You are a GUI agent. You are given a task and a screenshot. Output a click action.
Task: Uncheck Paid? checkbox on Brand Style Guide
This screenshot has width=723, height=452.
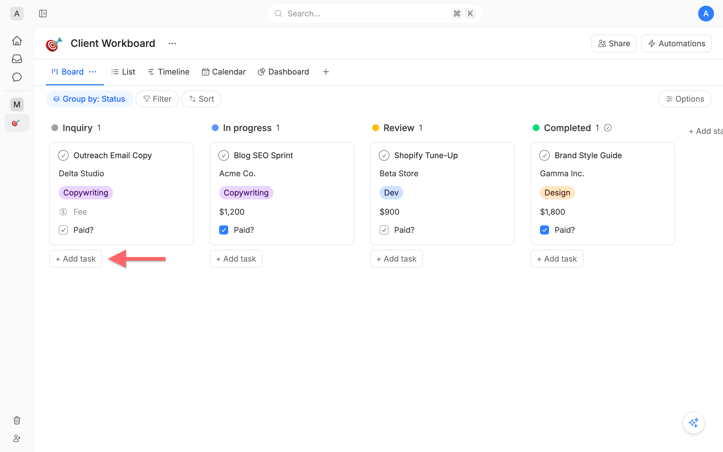click(x=545, y=230)
